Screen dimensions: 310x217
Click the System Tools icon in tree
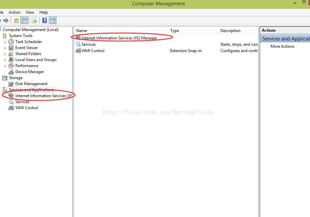pos(5,36)
